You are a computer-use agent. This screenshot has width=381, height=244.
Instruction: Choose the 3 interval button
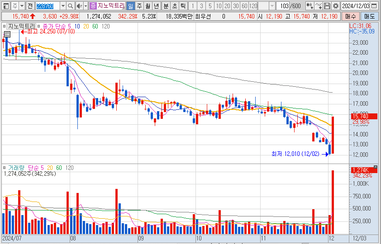(201, 5)
